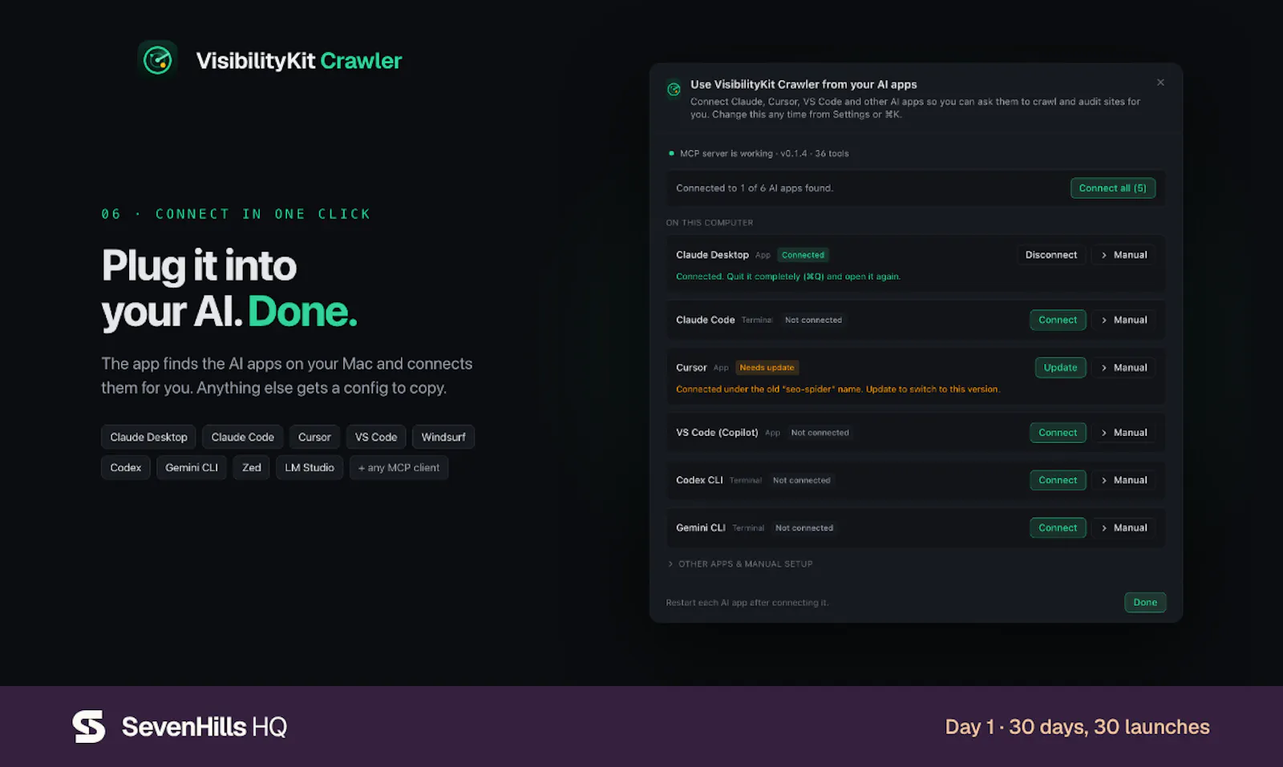Screen dimensions: 1283x767
Task: Close the AI apps connection dialog
Action: tap(1160, 83)
